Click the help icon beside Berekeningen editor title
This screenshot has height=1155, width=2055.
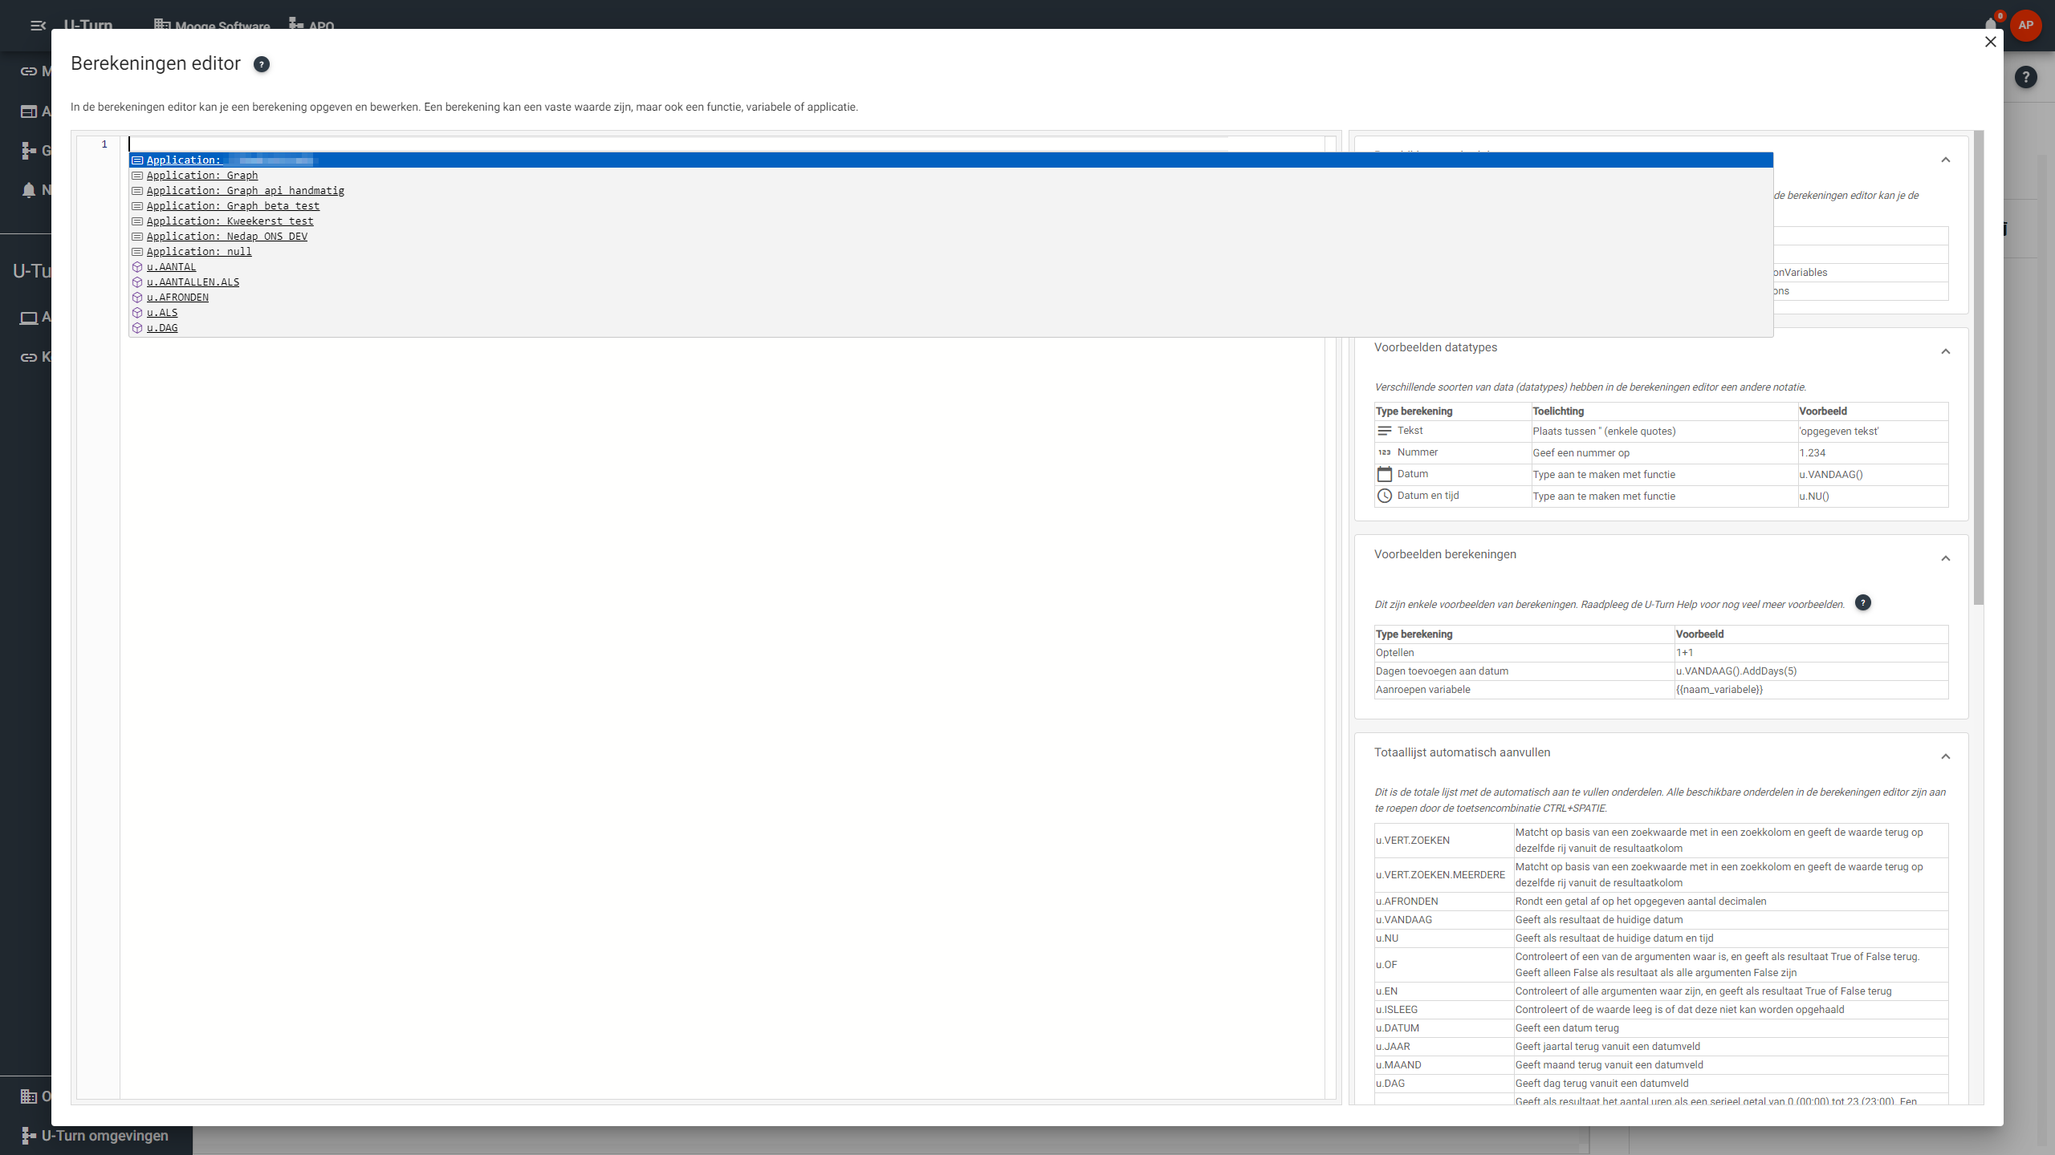coord(262,64)
